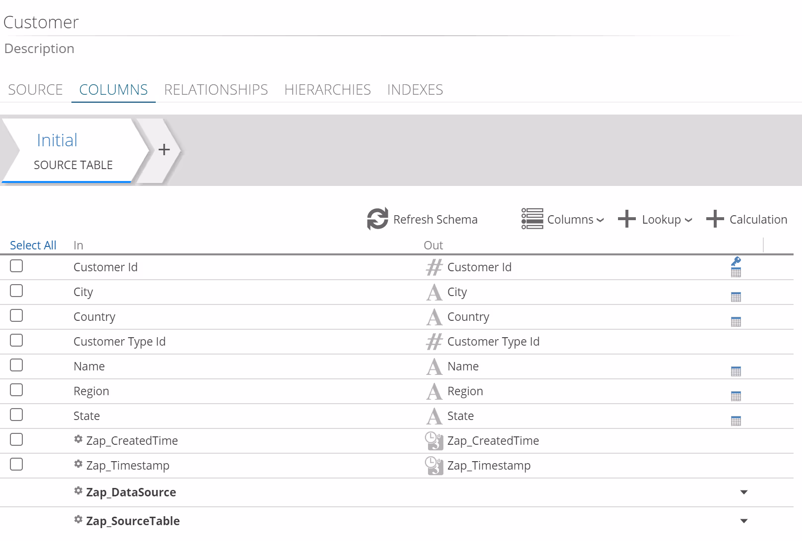Screen dimensions: 802x541
Task: Click the text type icon beside Name output
Action: click(434, 366)
